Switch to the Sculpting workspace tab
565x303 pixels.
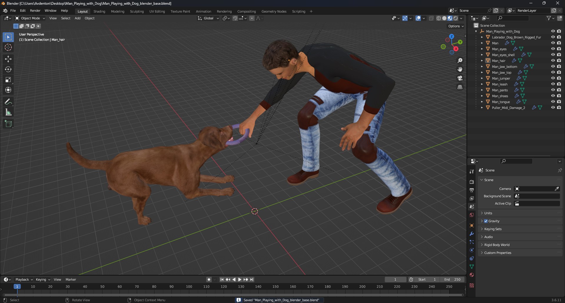click(137, 11)
